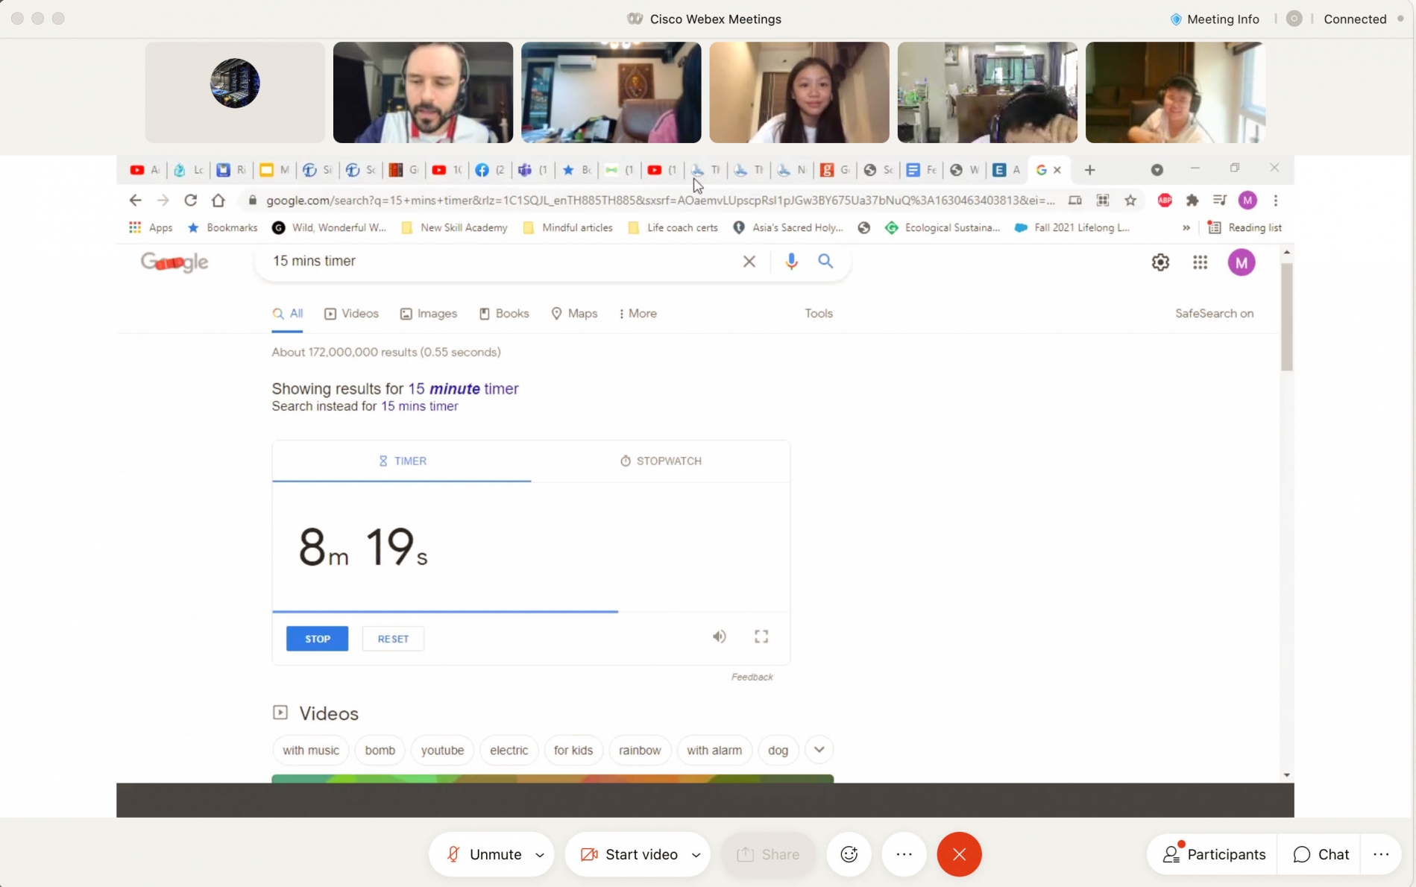
Task: Expand hidden bookmarks chevron
Action: (x=1186, y=227)
